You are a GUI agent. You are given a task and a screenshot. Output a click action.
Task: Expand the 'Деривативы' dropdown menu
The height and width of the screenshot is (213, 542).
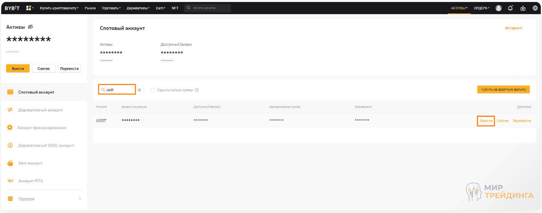[x=138, y=8]
